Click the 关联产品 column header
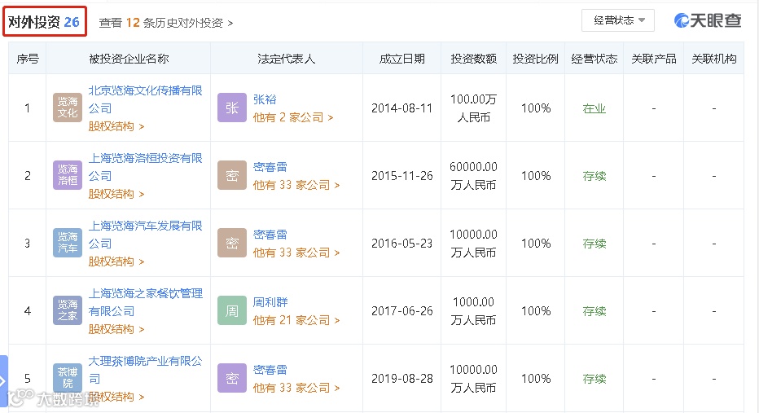The image size is (759, 413). click(653, 59)
